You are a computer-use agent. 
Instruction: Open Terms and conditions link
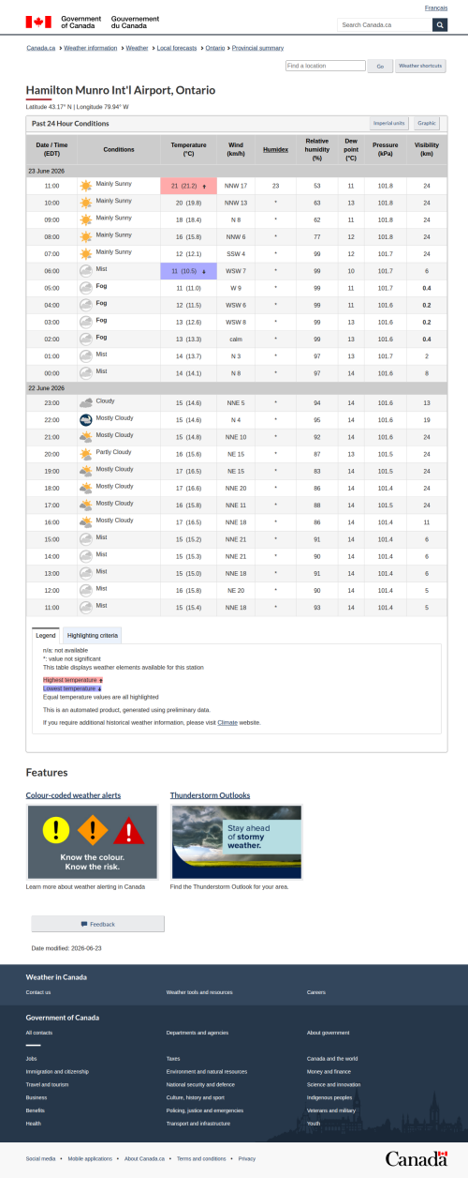203,1158
